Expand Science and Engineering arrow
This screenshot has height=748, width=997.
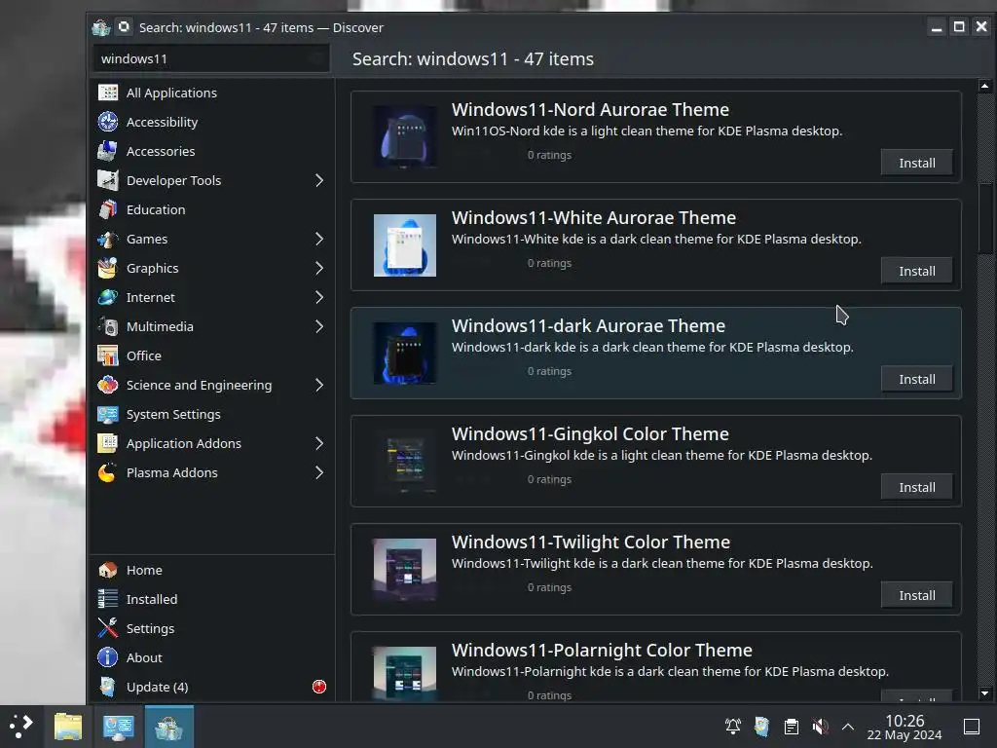[x=319, y=385]
